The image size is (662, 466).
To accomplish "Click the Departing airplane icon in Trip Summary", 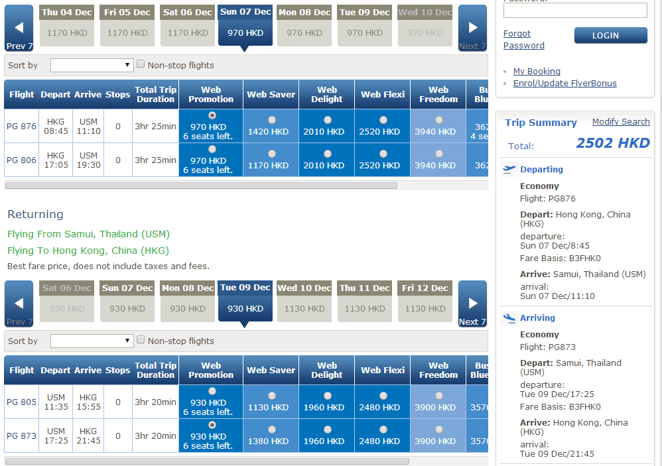I will coord(509,170).
